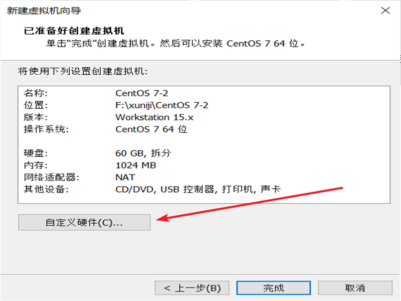The height and width of the screenshot is (301, 401).
Task: Go back with the 上一步(B) button
Action: (192, 288)
